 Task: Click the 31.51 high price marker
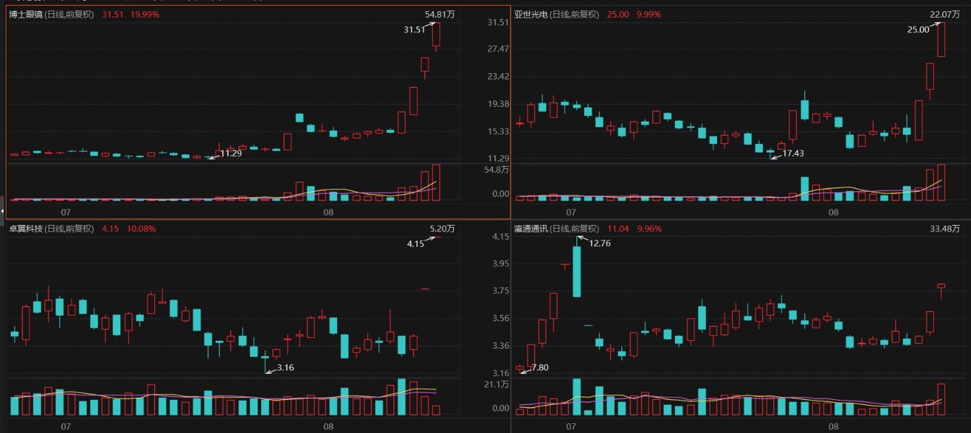click(414, 30)
